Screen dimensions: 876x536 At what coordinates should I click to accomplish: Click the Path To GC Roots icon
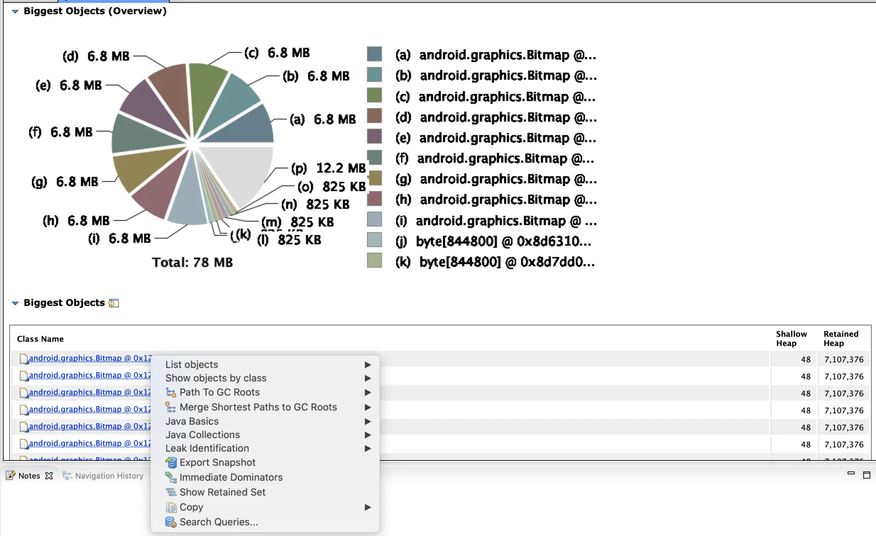171,392
